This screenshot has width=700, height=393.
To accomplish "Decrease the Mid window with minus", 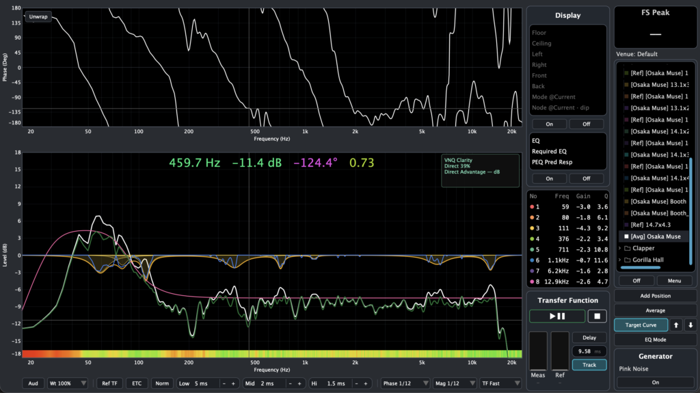I will point(290,383).
